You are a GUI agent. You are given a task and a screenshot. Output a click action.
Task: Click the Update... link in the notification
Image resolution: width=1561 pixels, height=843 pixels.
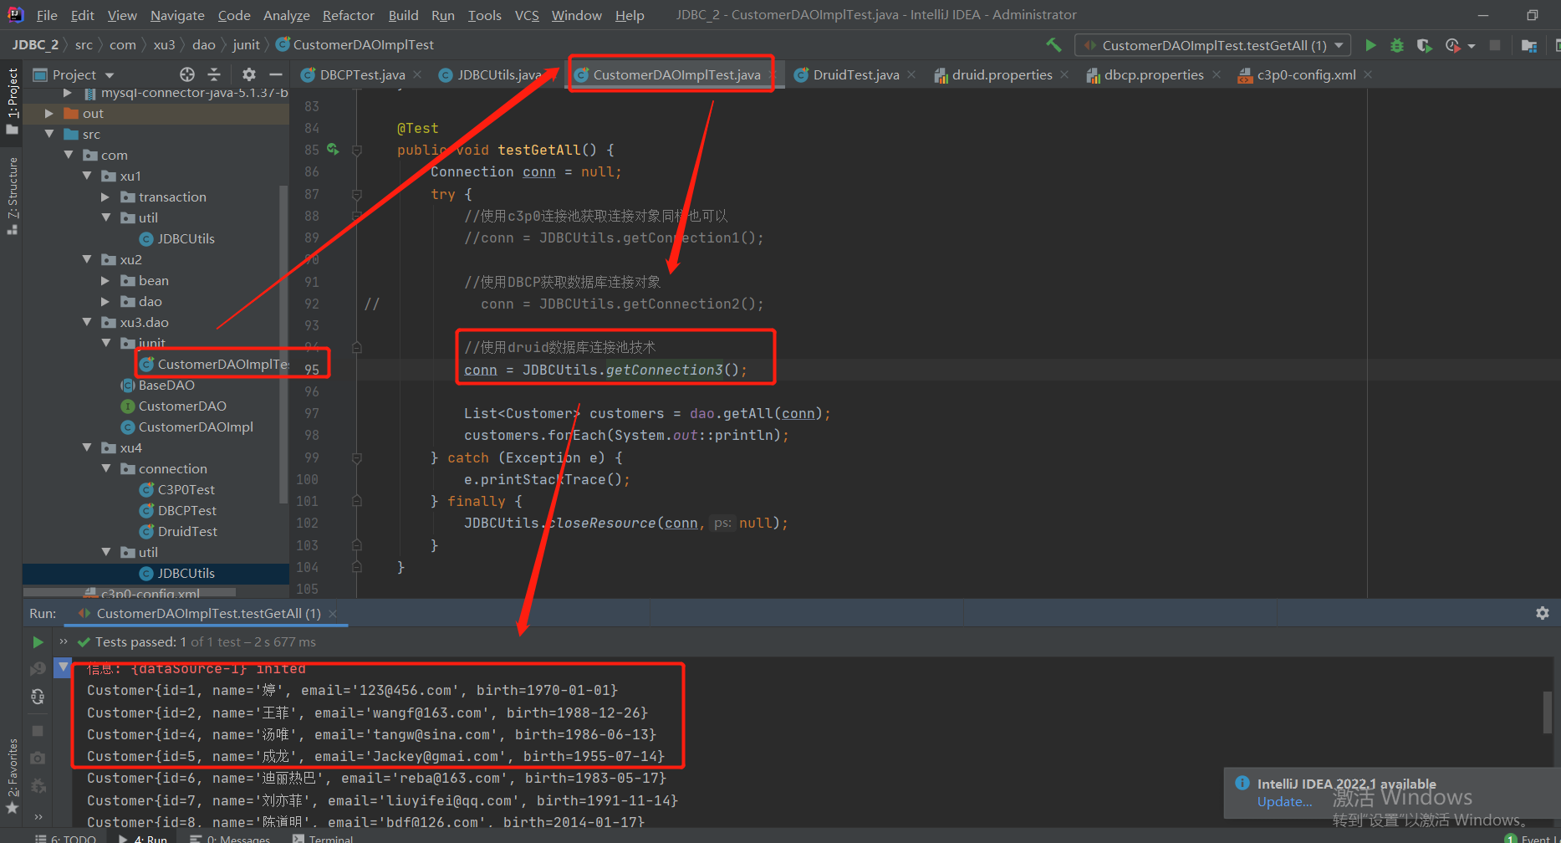1285,801
